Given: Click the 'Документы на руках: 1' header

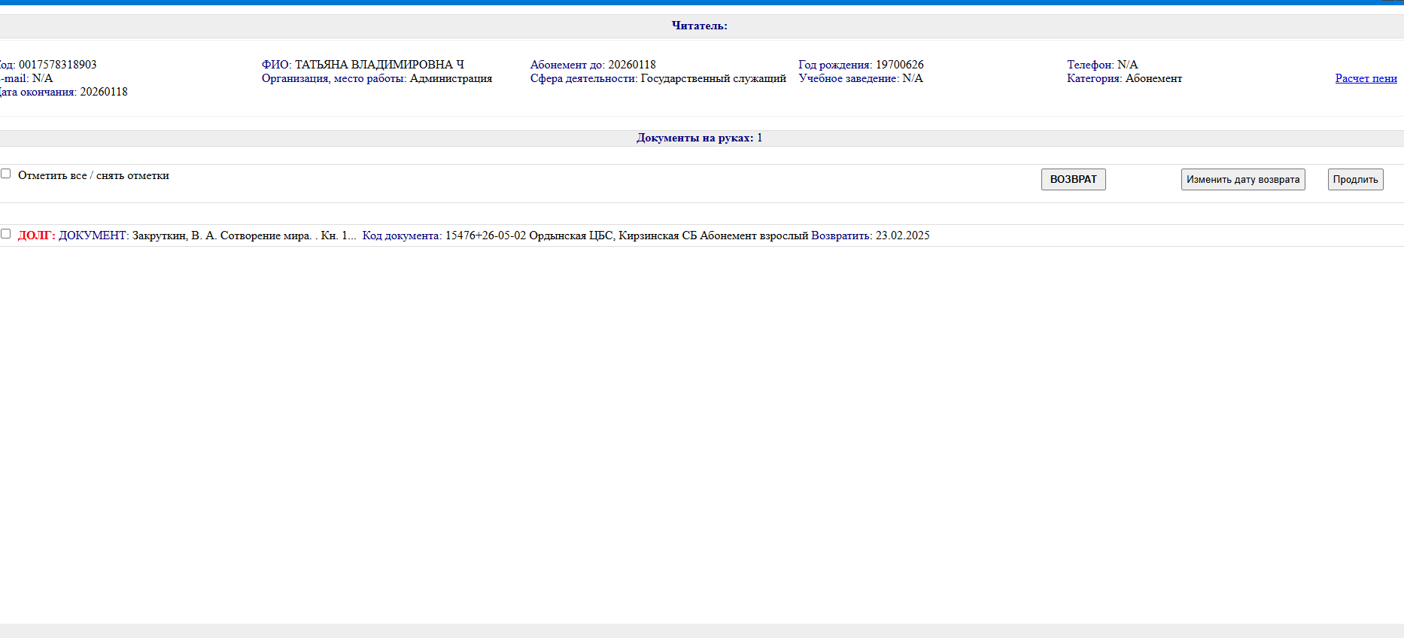Looking at the screenshot, I should [x=699, y=138].
